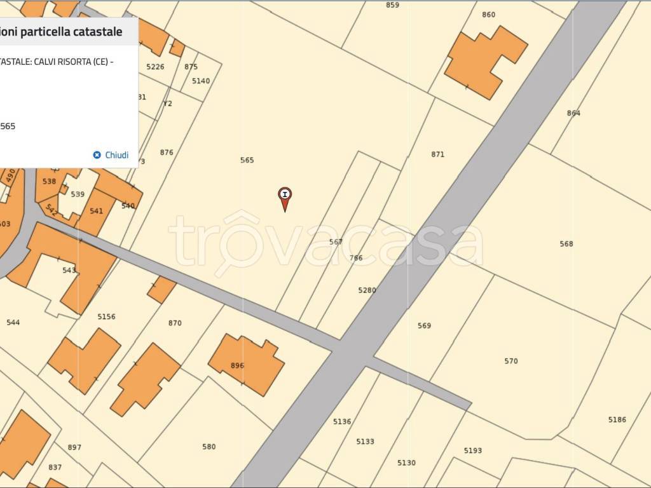This screenshot has width=651, height=488.
Task: Click parcel 570 on the cadastral map
Action: 511,361
